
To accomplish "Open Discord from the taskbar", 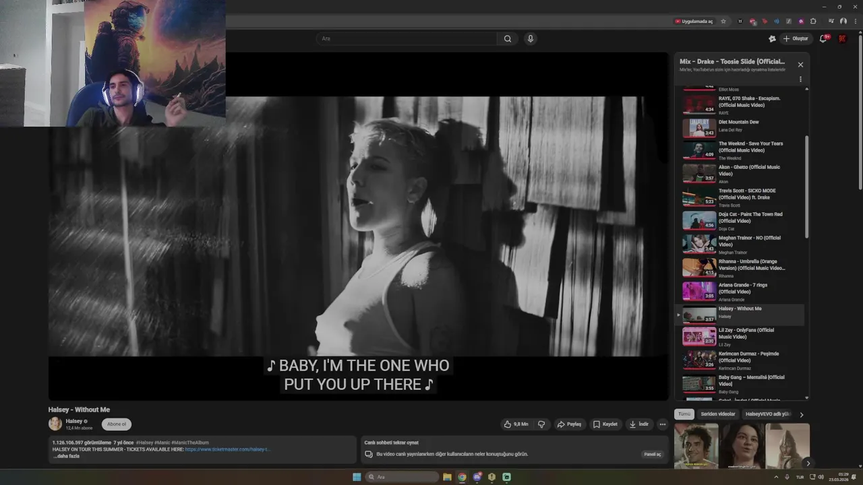I will [477, 477].
